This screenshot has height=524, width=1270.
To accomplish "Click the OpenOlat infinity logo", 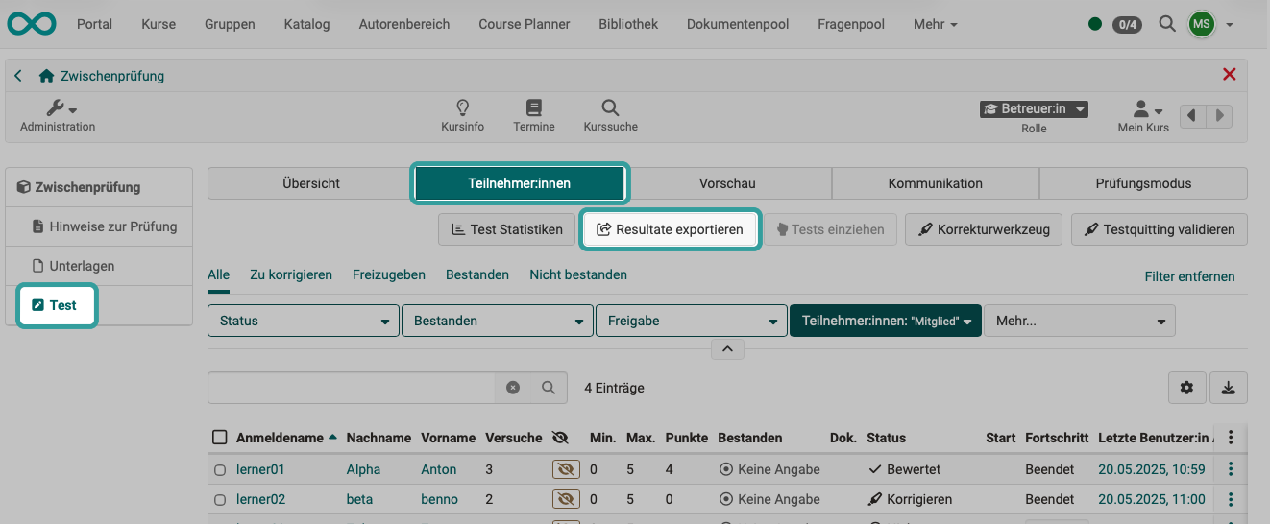I will (31, 24).
